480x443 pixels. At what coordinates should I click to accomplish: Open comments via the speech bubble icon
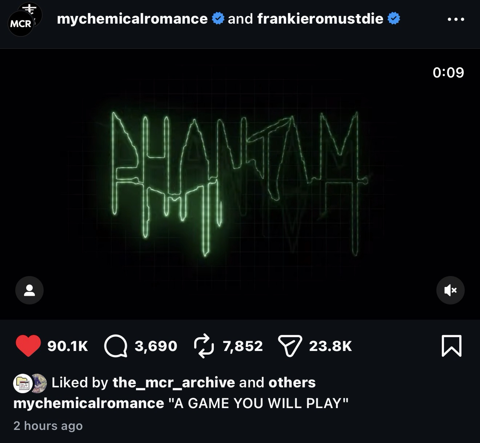point(116,346)
